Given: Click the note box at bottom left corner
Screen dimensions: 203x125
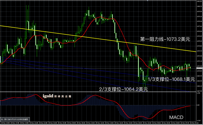Looking at the screenshot, I should pos(15,120).
